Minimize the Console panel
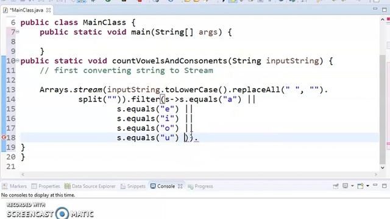The height and width of the screenshot is (219, 390). (375, 185)
